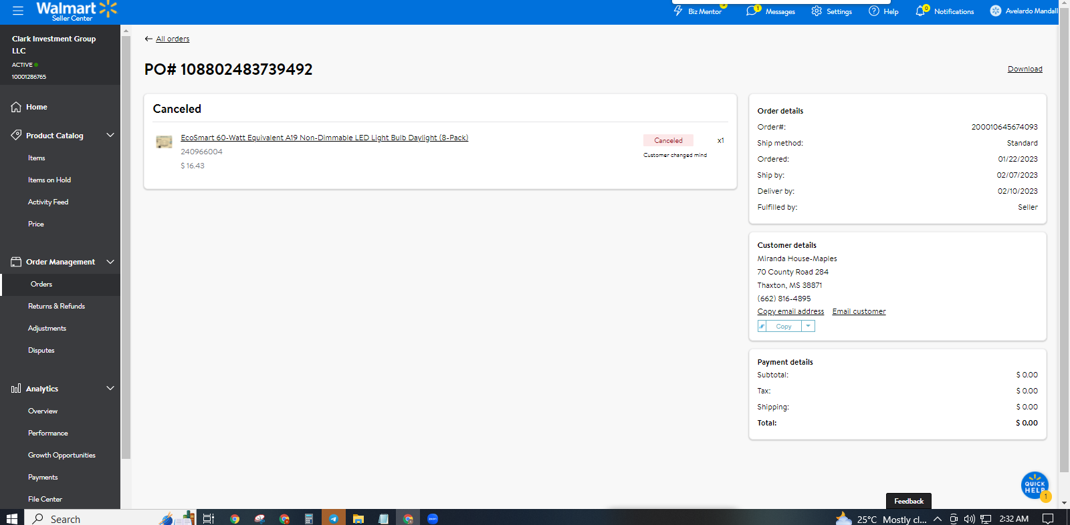Click the customer phone (662) 816-4895
Image resolution: width=1070 pixels, height=525 pixels.
pos(784,299)
